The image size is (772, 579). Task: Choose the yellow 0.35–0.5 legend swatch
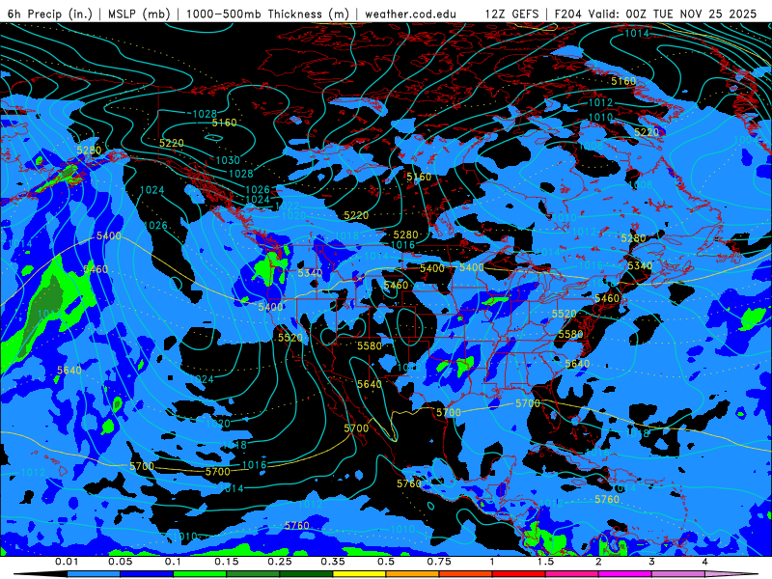(359, 574)
